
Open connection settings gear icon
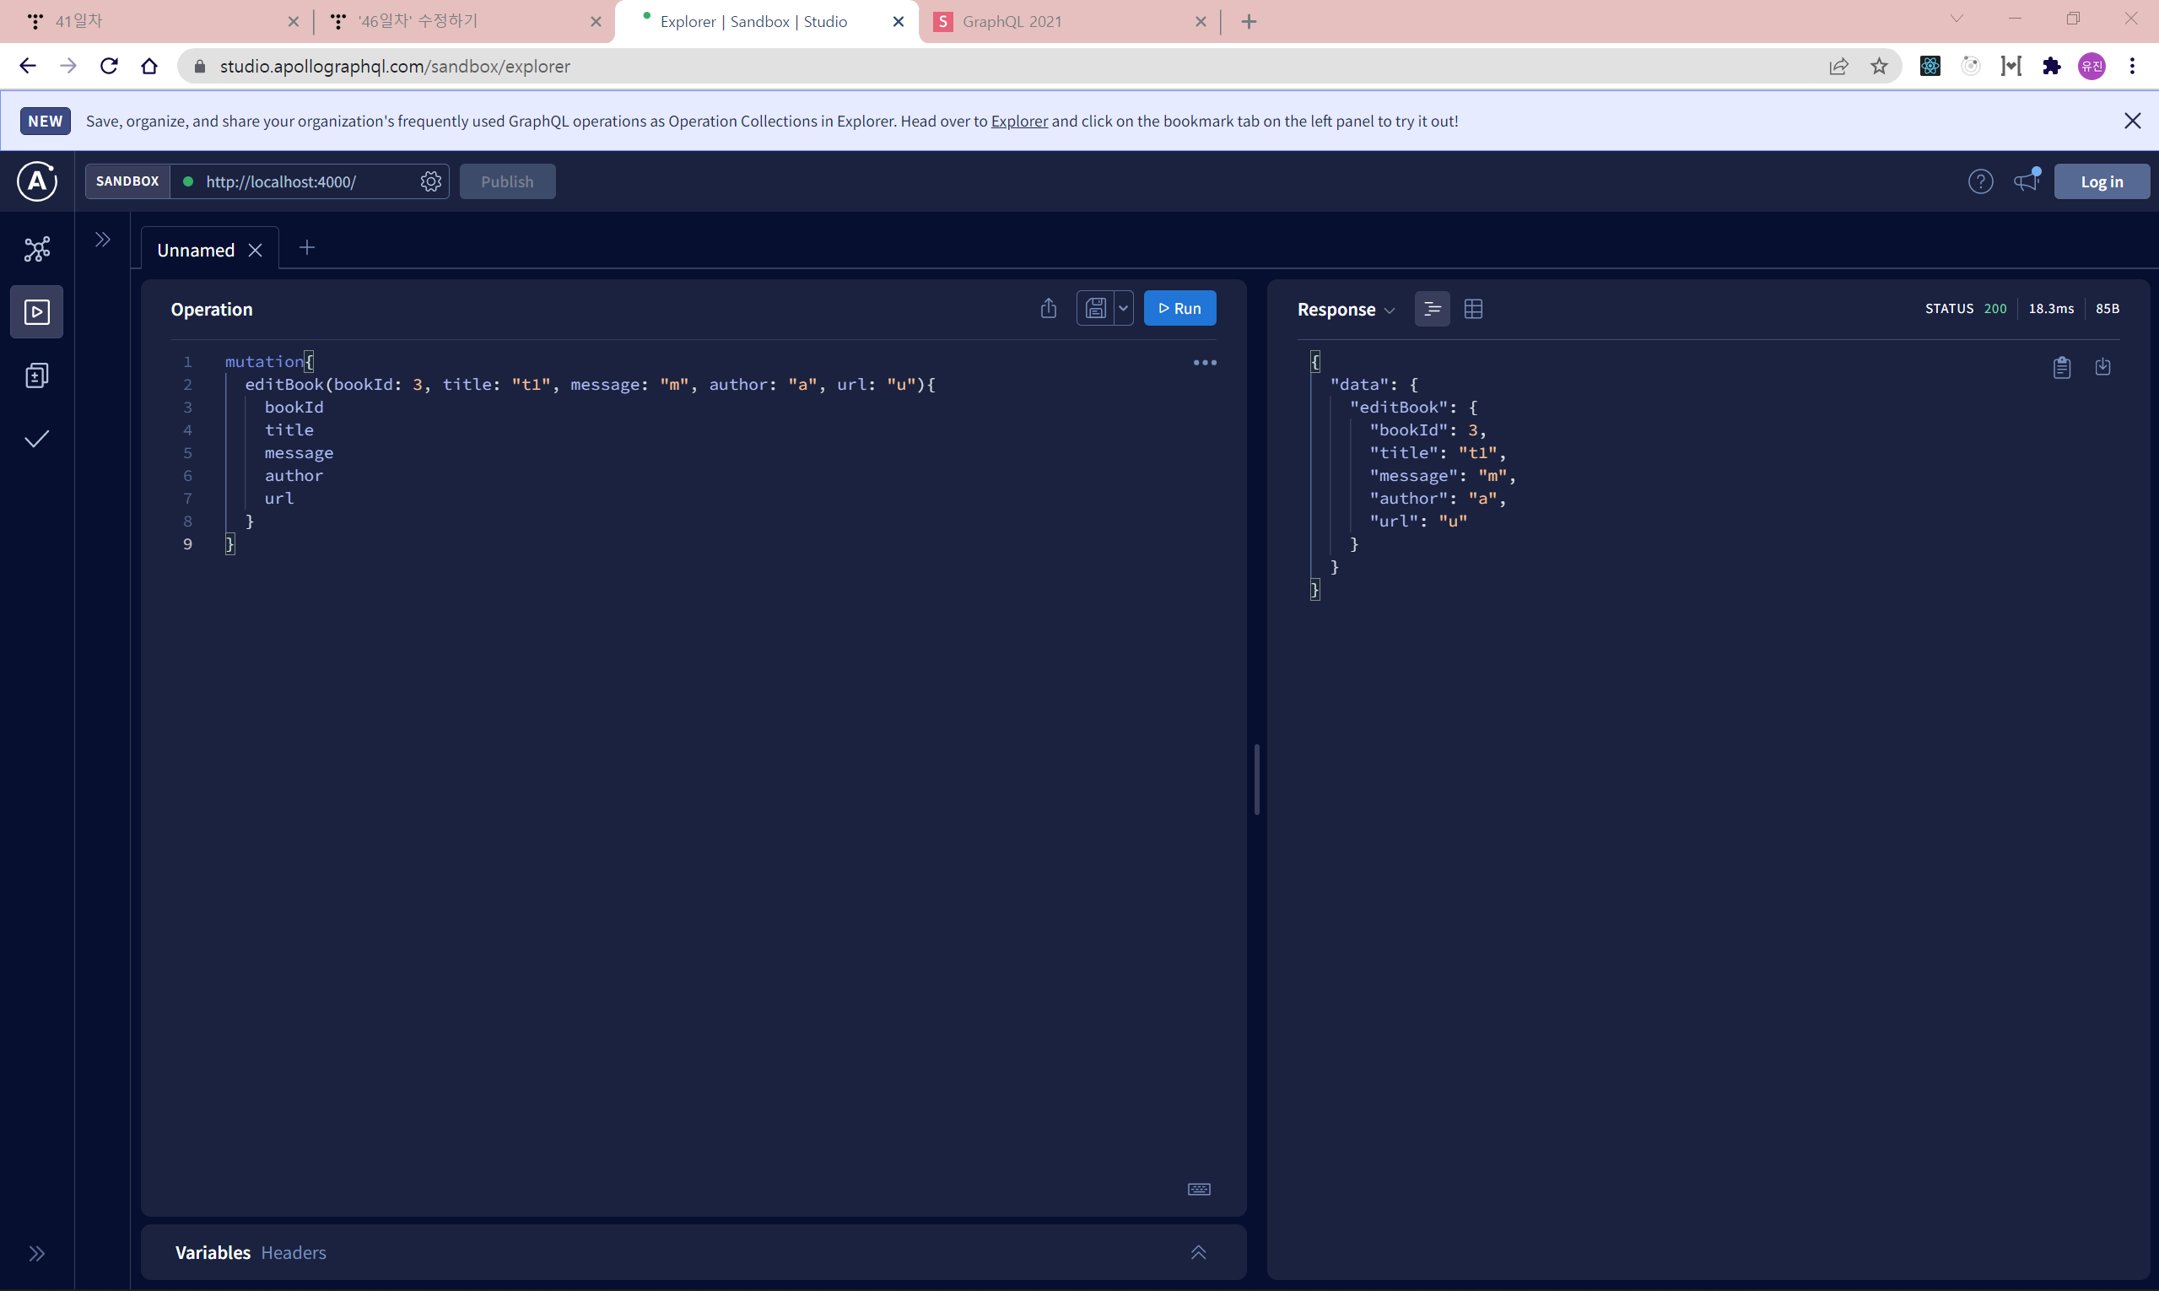point(430,181)
